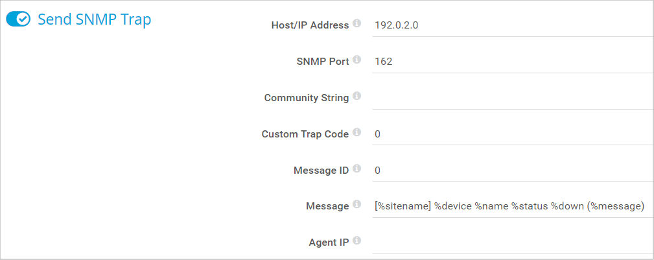Click the Host/IP Address info icon
654x260 pixels.
point(356,25)
